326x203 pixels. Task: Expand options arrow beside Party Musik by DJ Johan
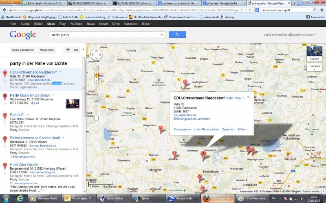pyautogui.click(x=53, y=95)
